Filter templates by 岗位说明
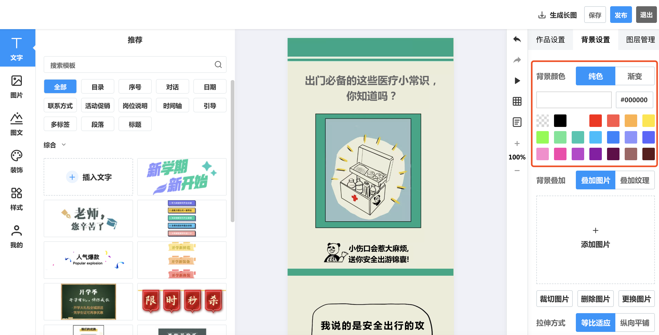The width and height of the screenshot is (659, 335). click(135, 105)
